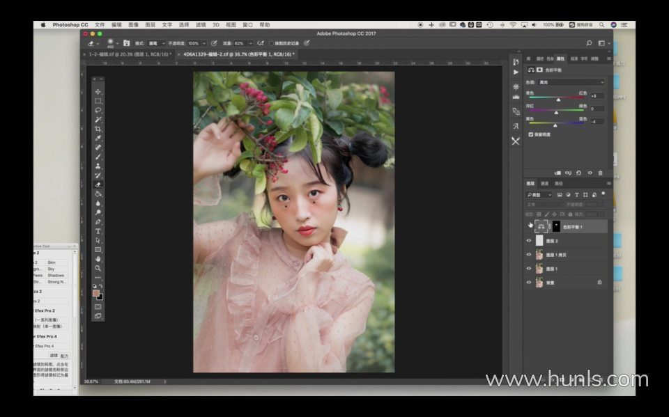Swap foreground and background colors

point(101,286)
